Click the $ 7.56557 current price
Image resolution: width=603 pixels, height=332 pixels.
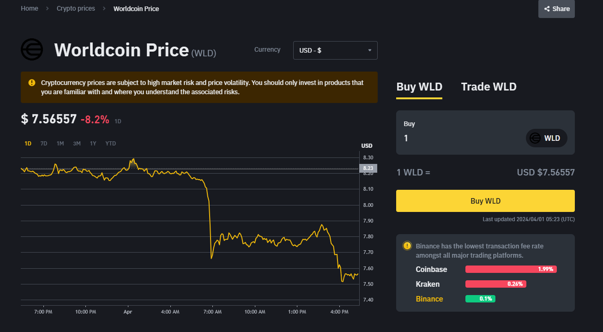(48, 119)
